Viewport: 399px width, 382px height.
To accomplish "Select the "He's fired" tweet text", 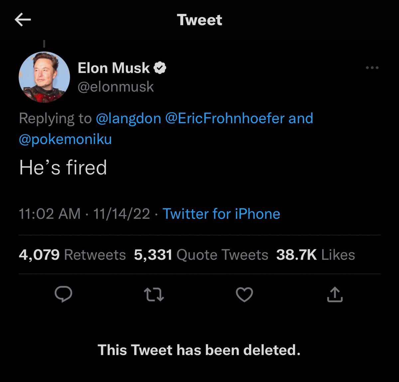I will tap(63, 167).
